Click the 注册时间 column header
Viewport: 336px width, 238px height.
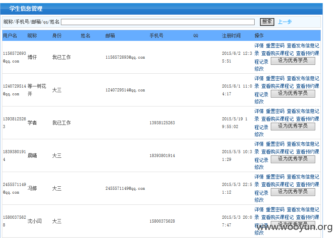click(231, 35)
